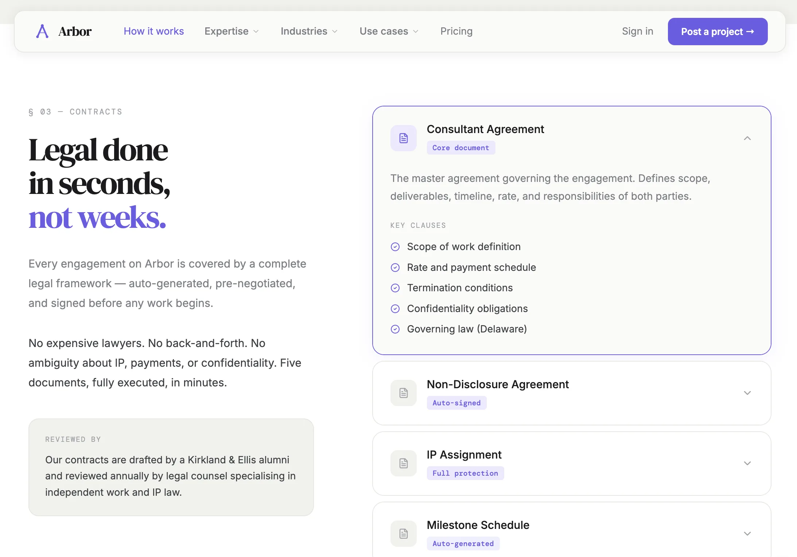Navigate to How it works
The width and height of the screenshot is (797, 557).
(153, 31)
